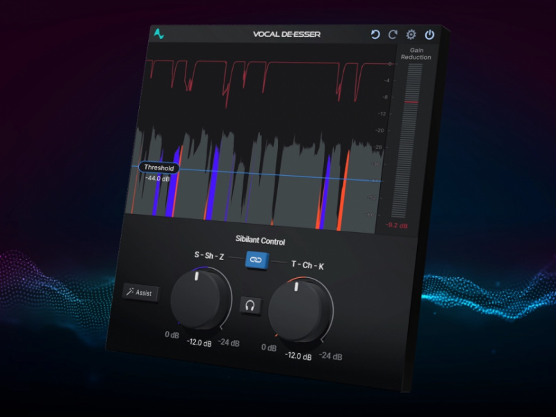The height and width of the screenshot is (417, 556).
Task: Click the -12.0 dB value under T-Ch-K knob
Action: coord(298,356)
